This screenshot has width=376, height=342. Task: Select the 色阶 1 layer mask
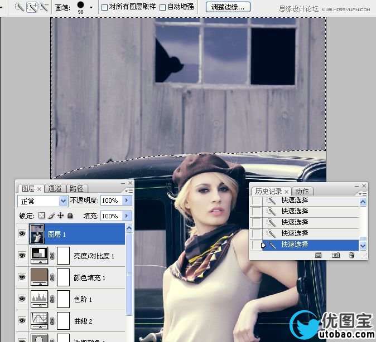tap(63, 299)
